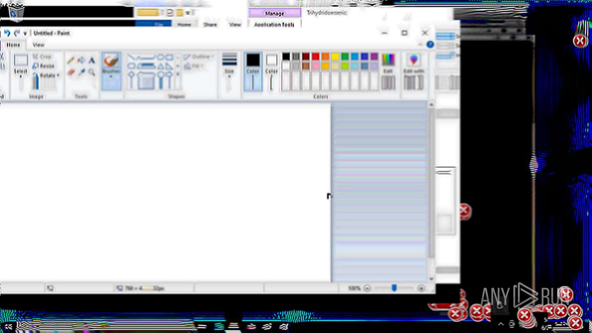592x333 pixels.
Task: Click the Redo arrow in Paint title bar
Action: click(17, 33)
